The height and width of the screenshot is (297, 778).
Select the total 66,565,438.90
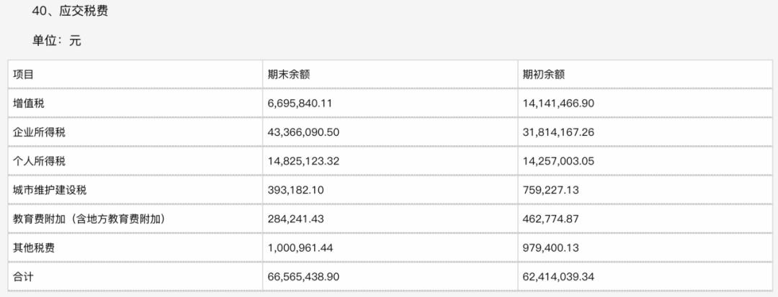pyautogui.click(x=303, y=276)
